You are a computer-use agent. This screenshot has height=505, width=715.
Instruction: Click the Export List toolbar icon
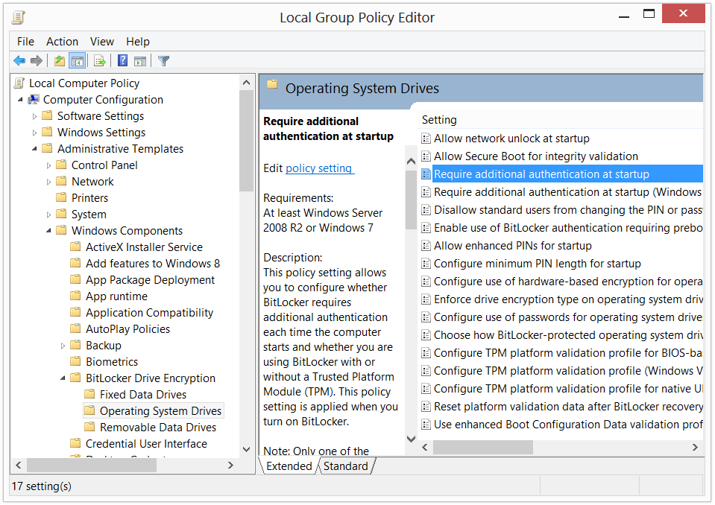99,60
